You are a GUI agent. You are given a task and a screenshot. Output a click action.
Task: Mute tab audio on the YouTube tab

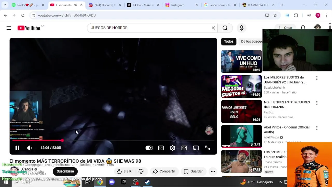(75, 5)
